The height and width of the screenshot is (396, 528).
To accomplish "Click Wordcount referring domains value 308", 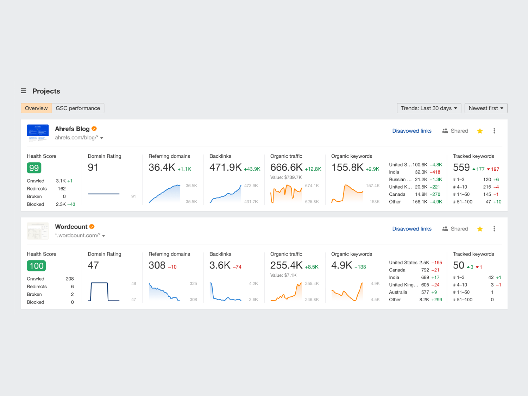I will (x=157, y=265).
